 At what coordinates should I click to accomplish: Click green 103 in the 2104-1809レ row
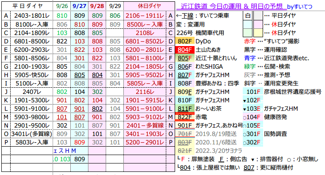pyautogui.click(x=62, y=33)
